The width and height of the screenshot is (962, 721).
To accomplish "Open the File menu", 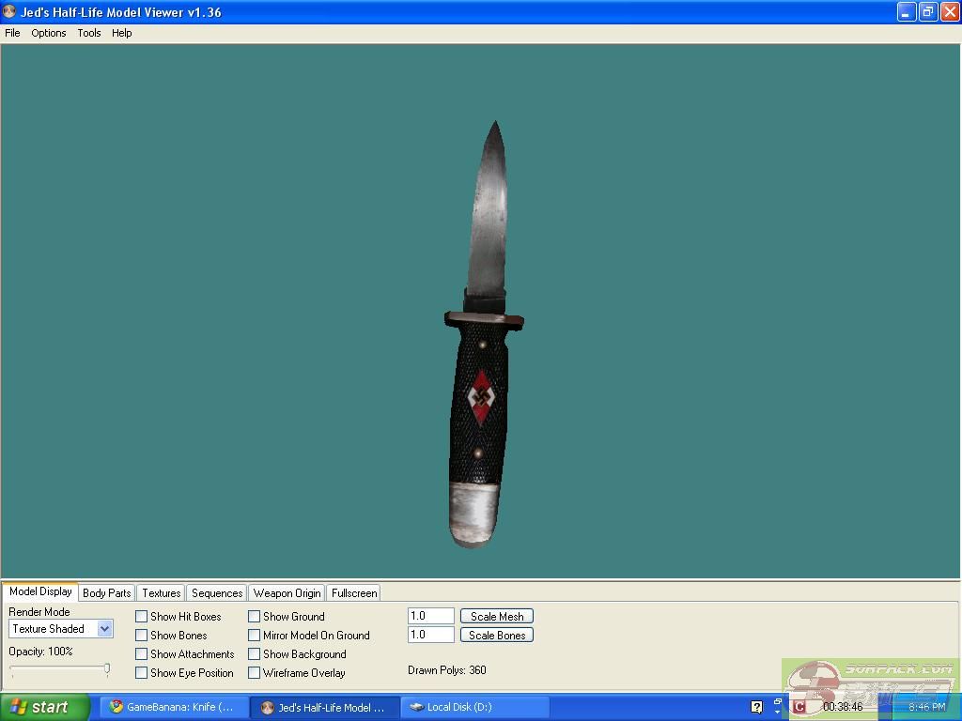I will (x=12, y=33).
